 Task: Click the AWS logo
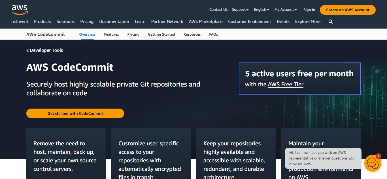(x=20, y=10)
